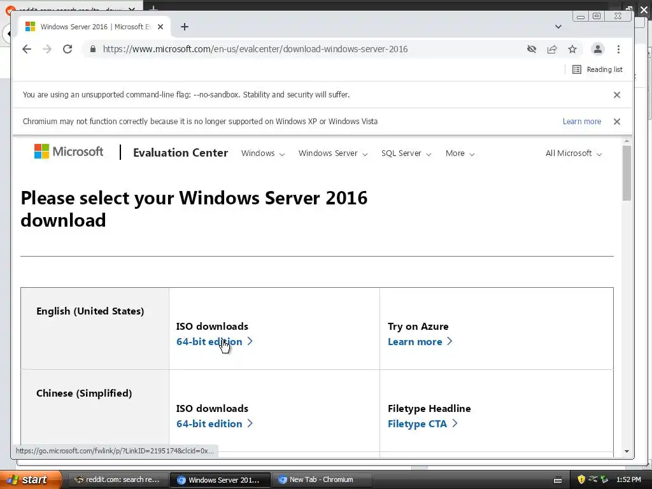
Task: Click the security shield tray icon
Action: (581, 479)
